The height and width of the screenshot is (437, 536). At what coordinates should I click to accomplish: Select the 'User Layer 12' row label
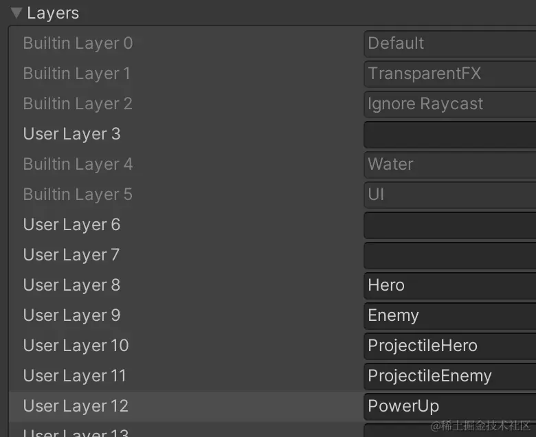tap(76, 406)
